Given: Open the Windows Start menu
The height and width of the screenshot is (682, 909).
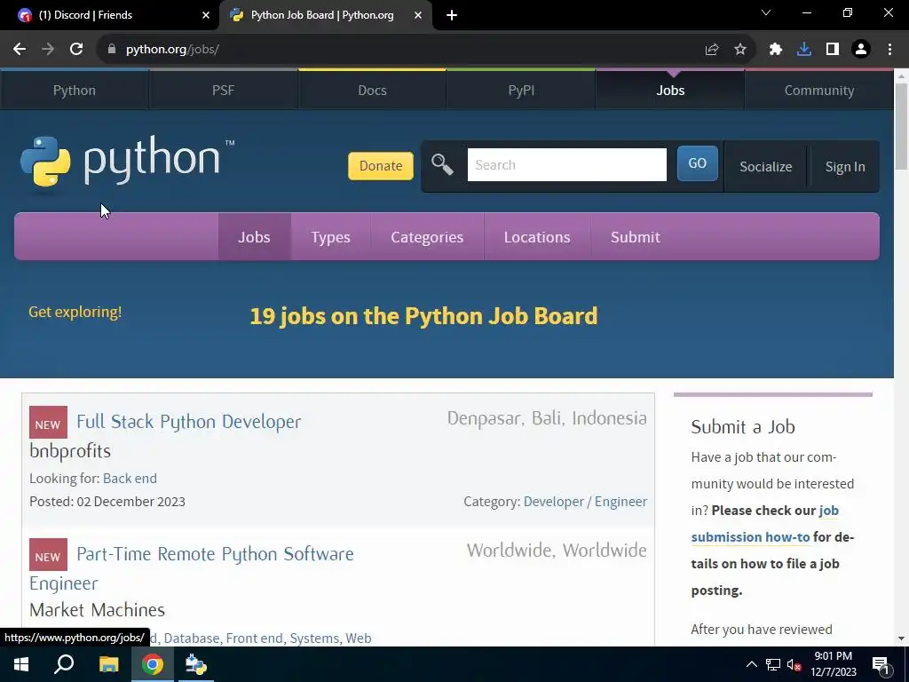Looking at the screenshot, I should (21, 664).
